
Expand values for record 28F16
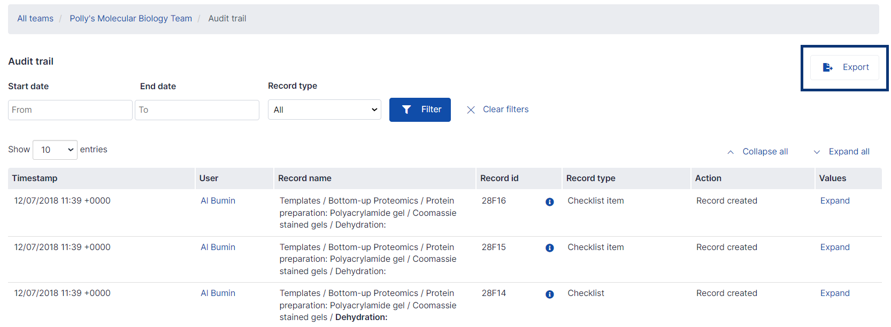[834, 201]
